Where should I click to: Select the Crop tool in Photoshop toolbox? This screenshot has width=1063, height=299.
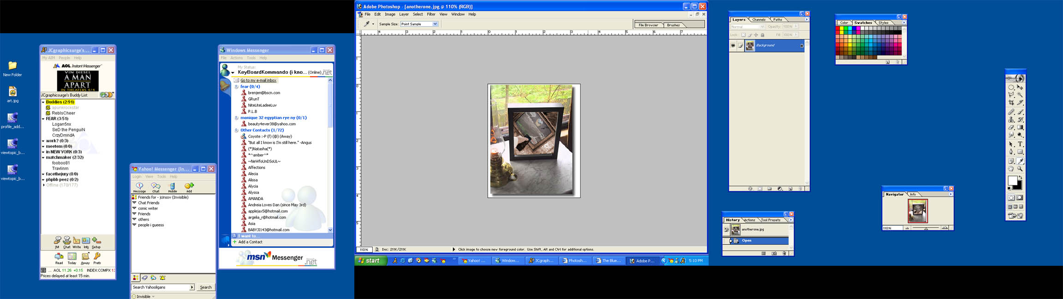click(x=1011, y=102)
